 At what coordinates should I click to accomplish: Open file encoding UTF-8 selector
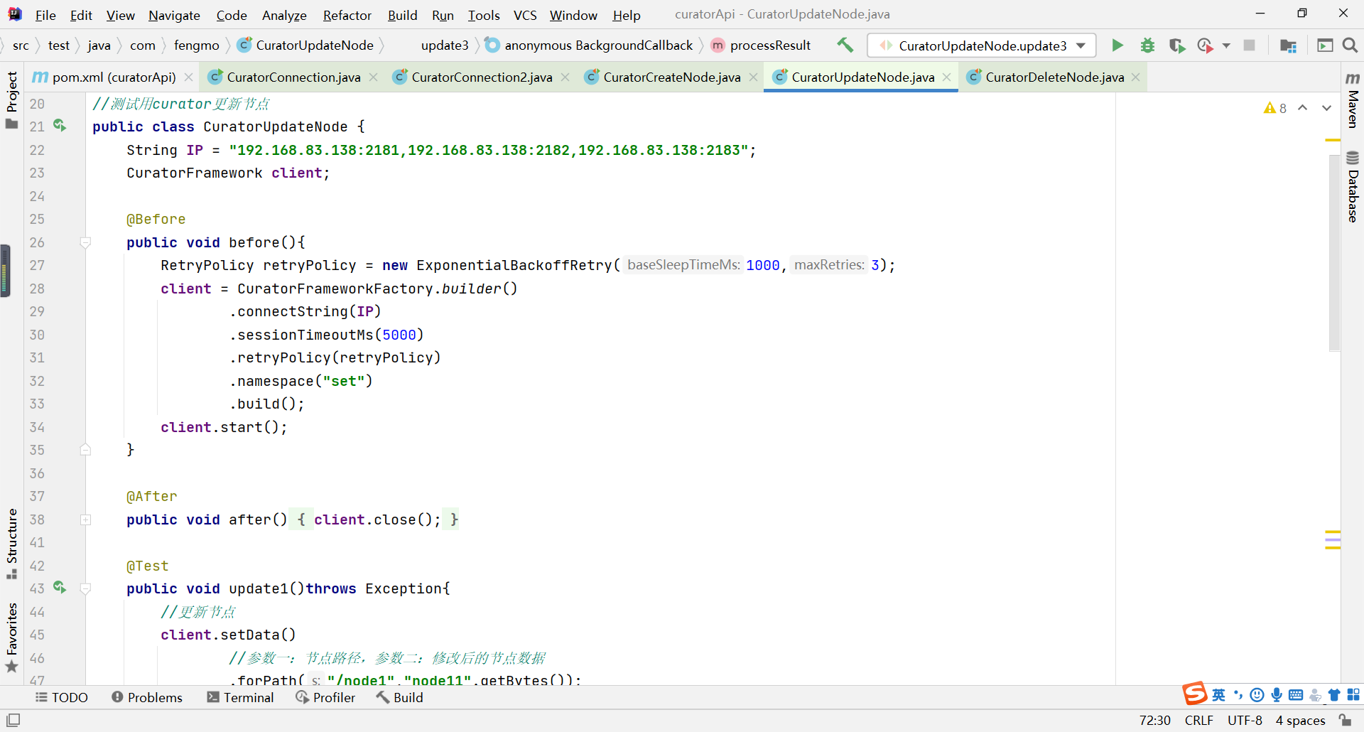coord(1245,720)
